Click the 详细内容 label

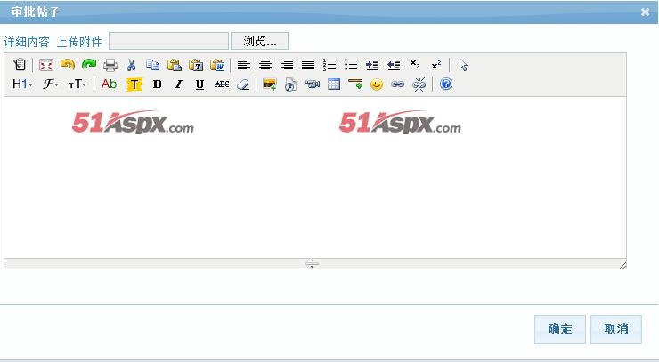27,42
